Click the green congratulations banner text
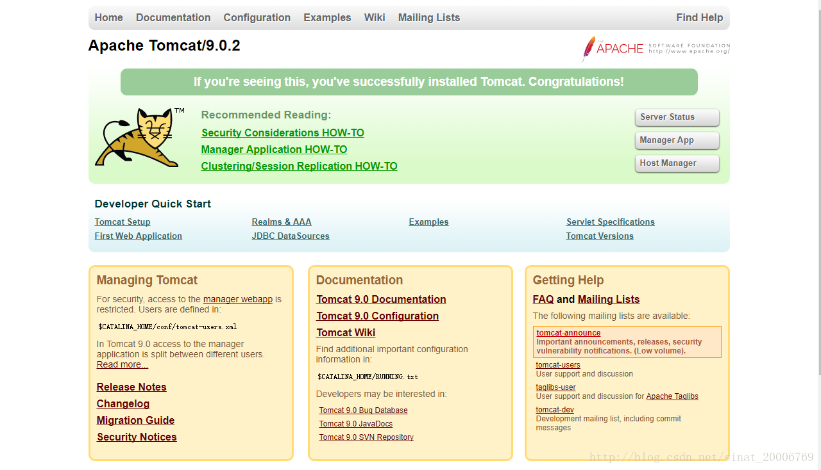Viewport: 821px width, 470px height. pyautogui.click(x=409, y=82)
